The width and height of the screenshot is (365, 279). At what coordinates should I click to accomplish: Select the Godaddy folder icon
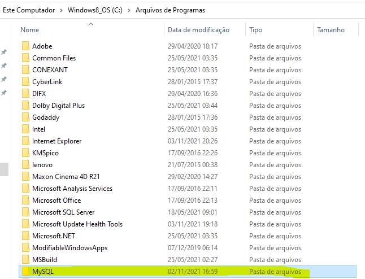point(25,117)
